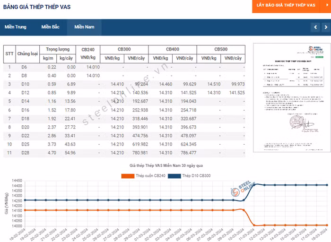Select the Miền Nam tab
This screenshot has height=242, width=331.
tap(84, 27)
